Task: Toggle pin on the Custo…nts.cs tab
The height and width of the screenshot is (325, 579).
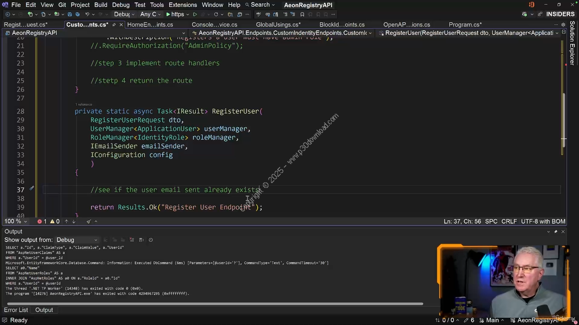Action: 113,25
